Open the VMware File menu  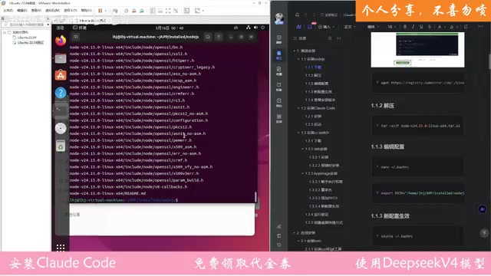click(x=8, y=11)
